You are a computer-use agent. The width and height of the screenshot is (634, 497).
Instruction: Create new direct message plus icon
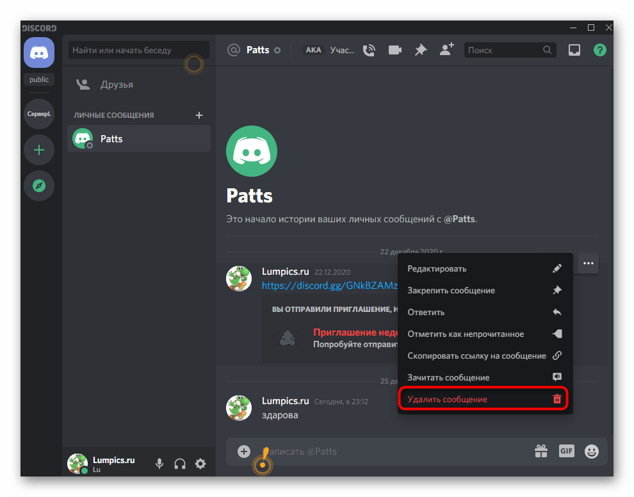[199, 115]
